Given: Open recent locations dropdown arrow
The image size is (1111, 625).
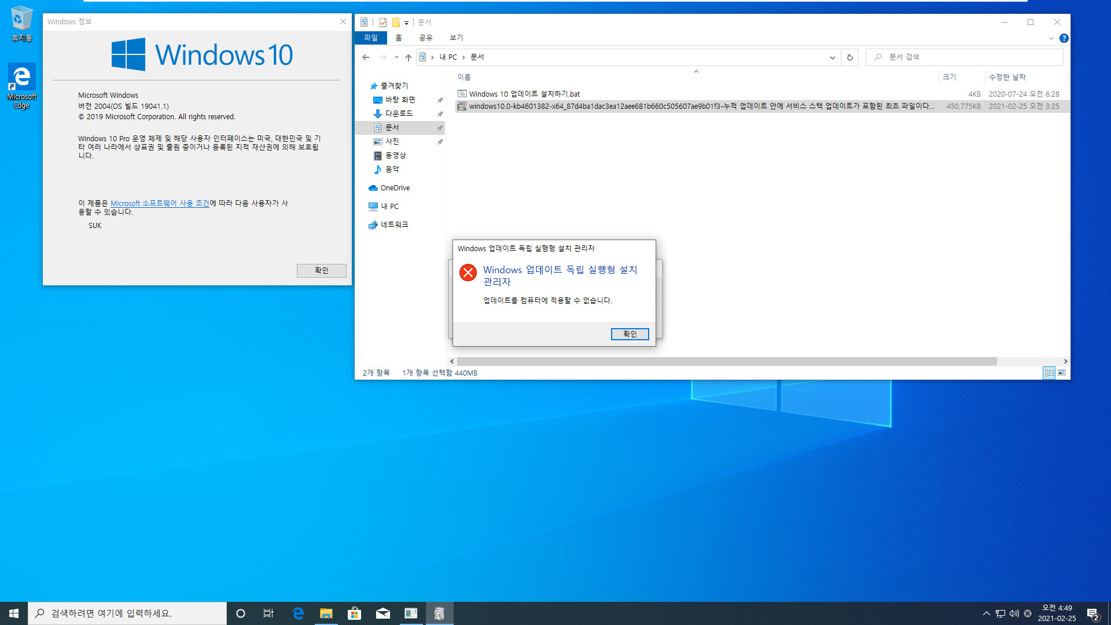Looking at the screenshot, I should (x=396, y=57).
